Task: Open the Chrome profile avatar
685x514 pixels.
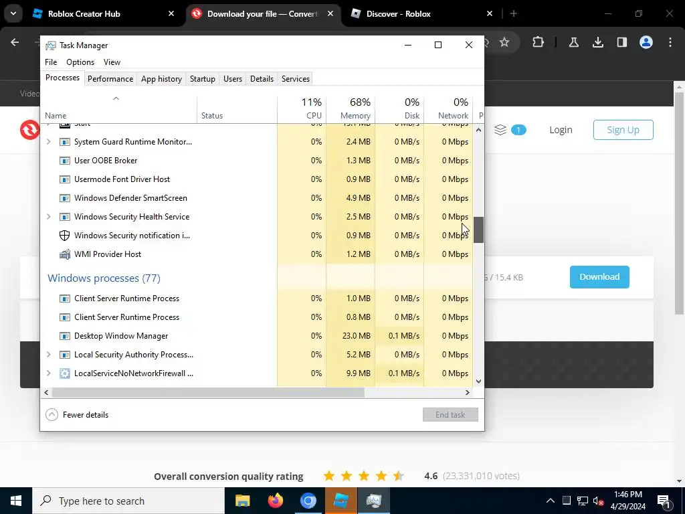Action: point(646,42)
